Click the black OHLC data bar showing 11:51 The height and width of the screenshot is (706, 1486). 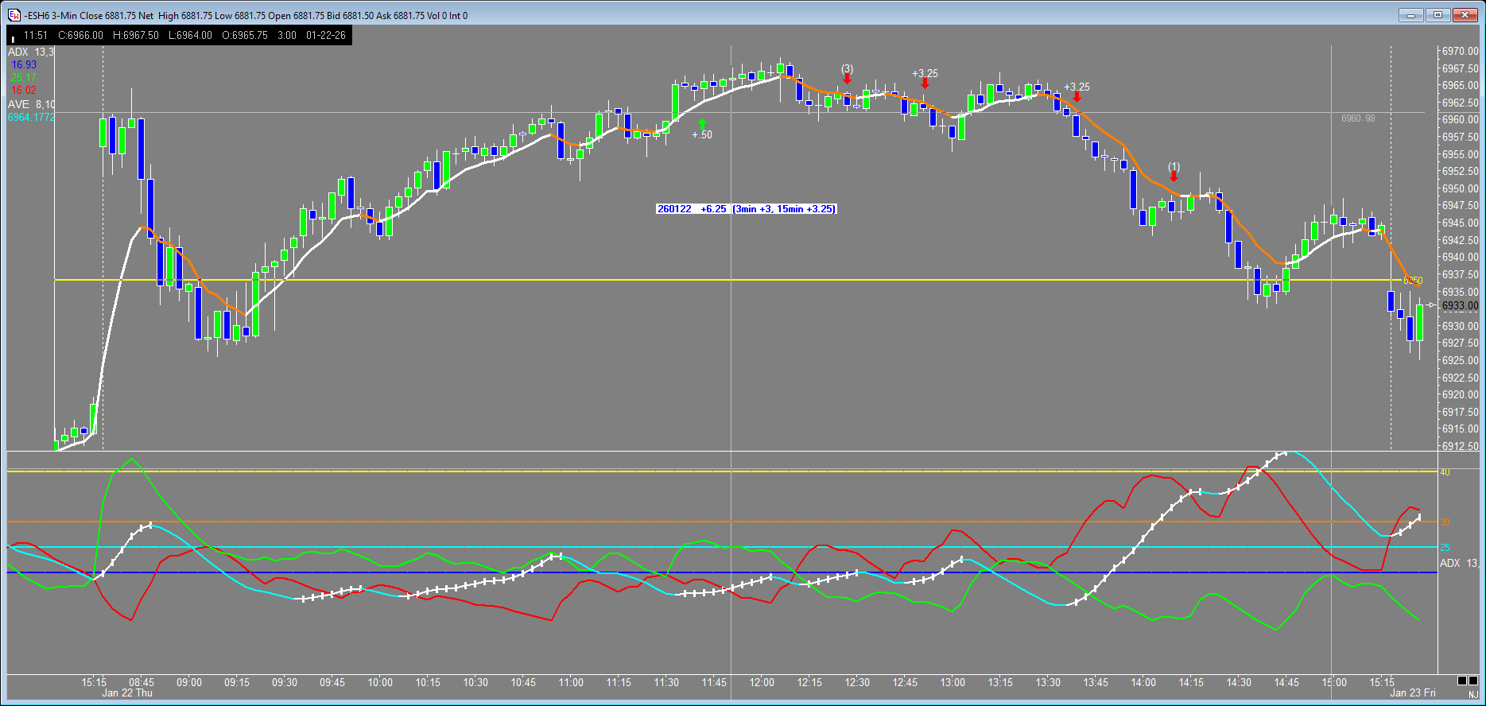179,35
